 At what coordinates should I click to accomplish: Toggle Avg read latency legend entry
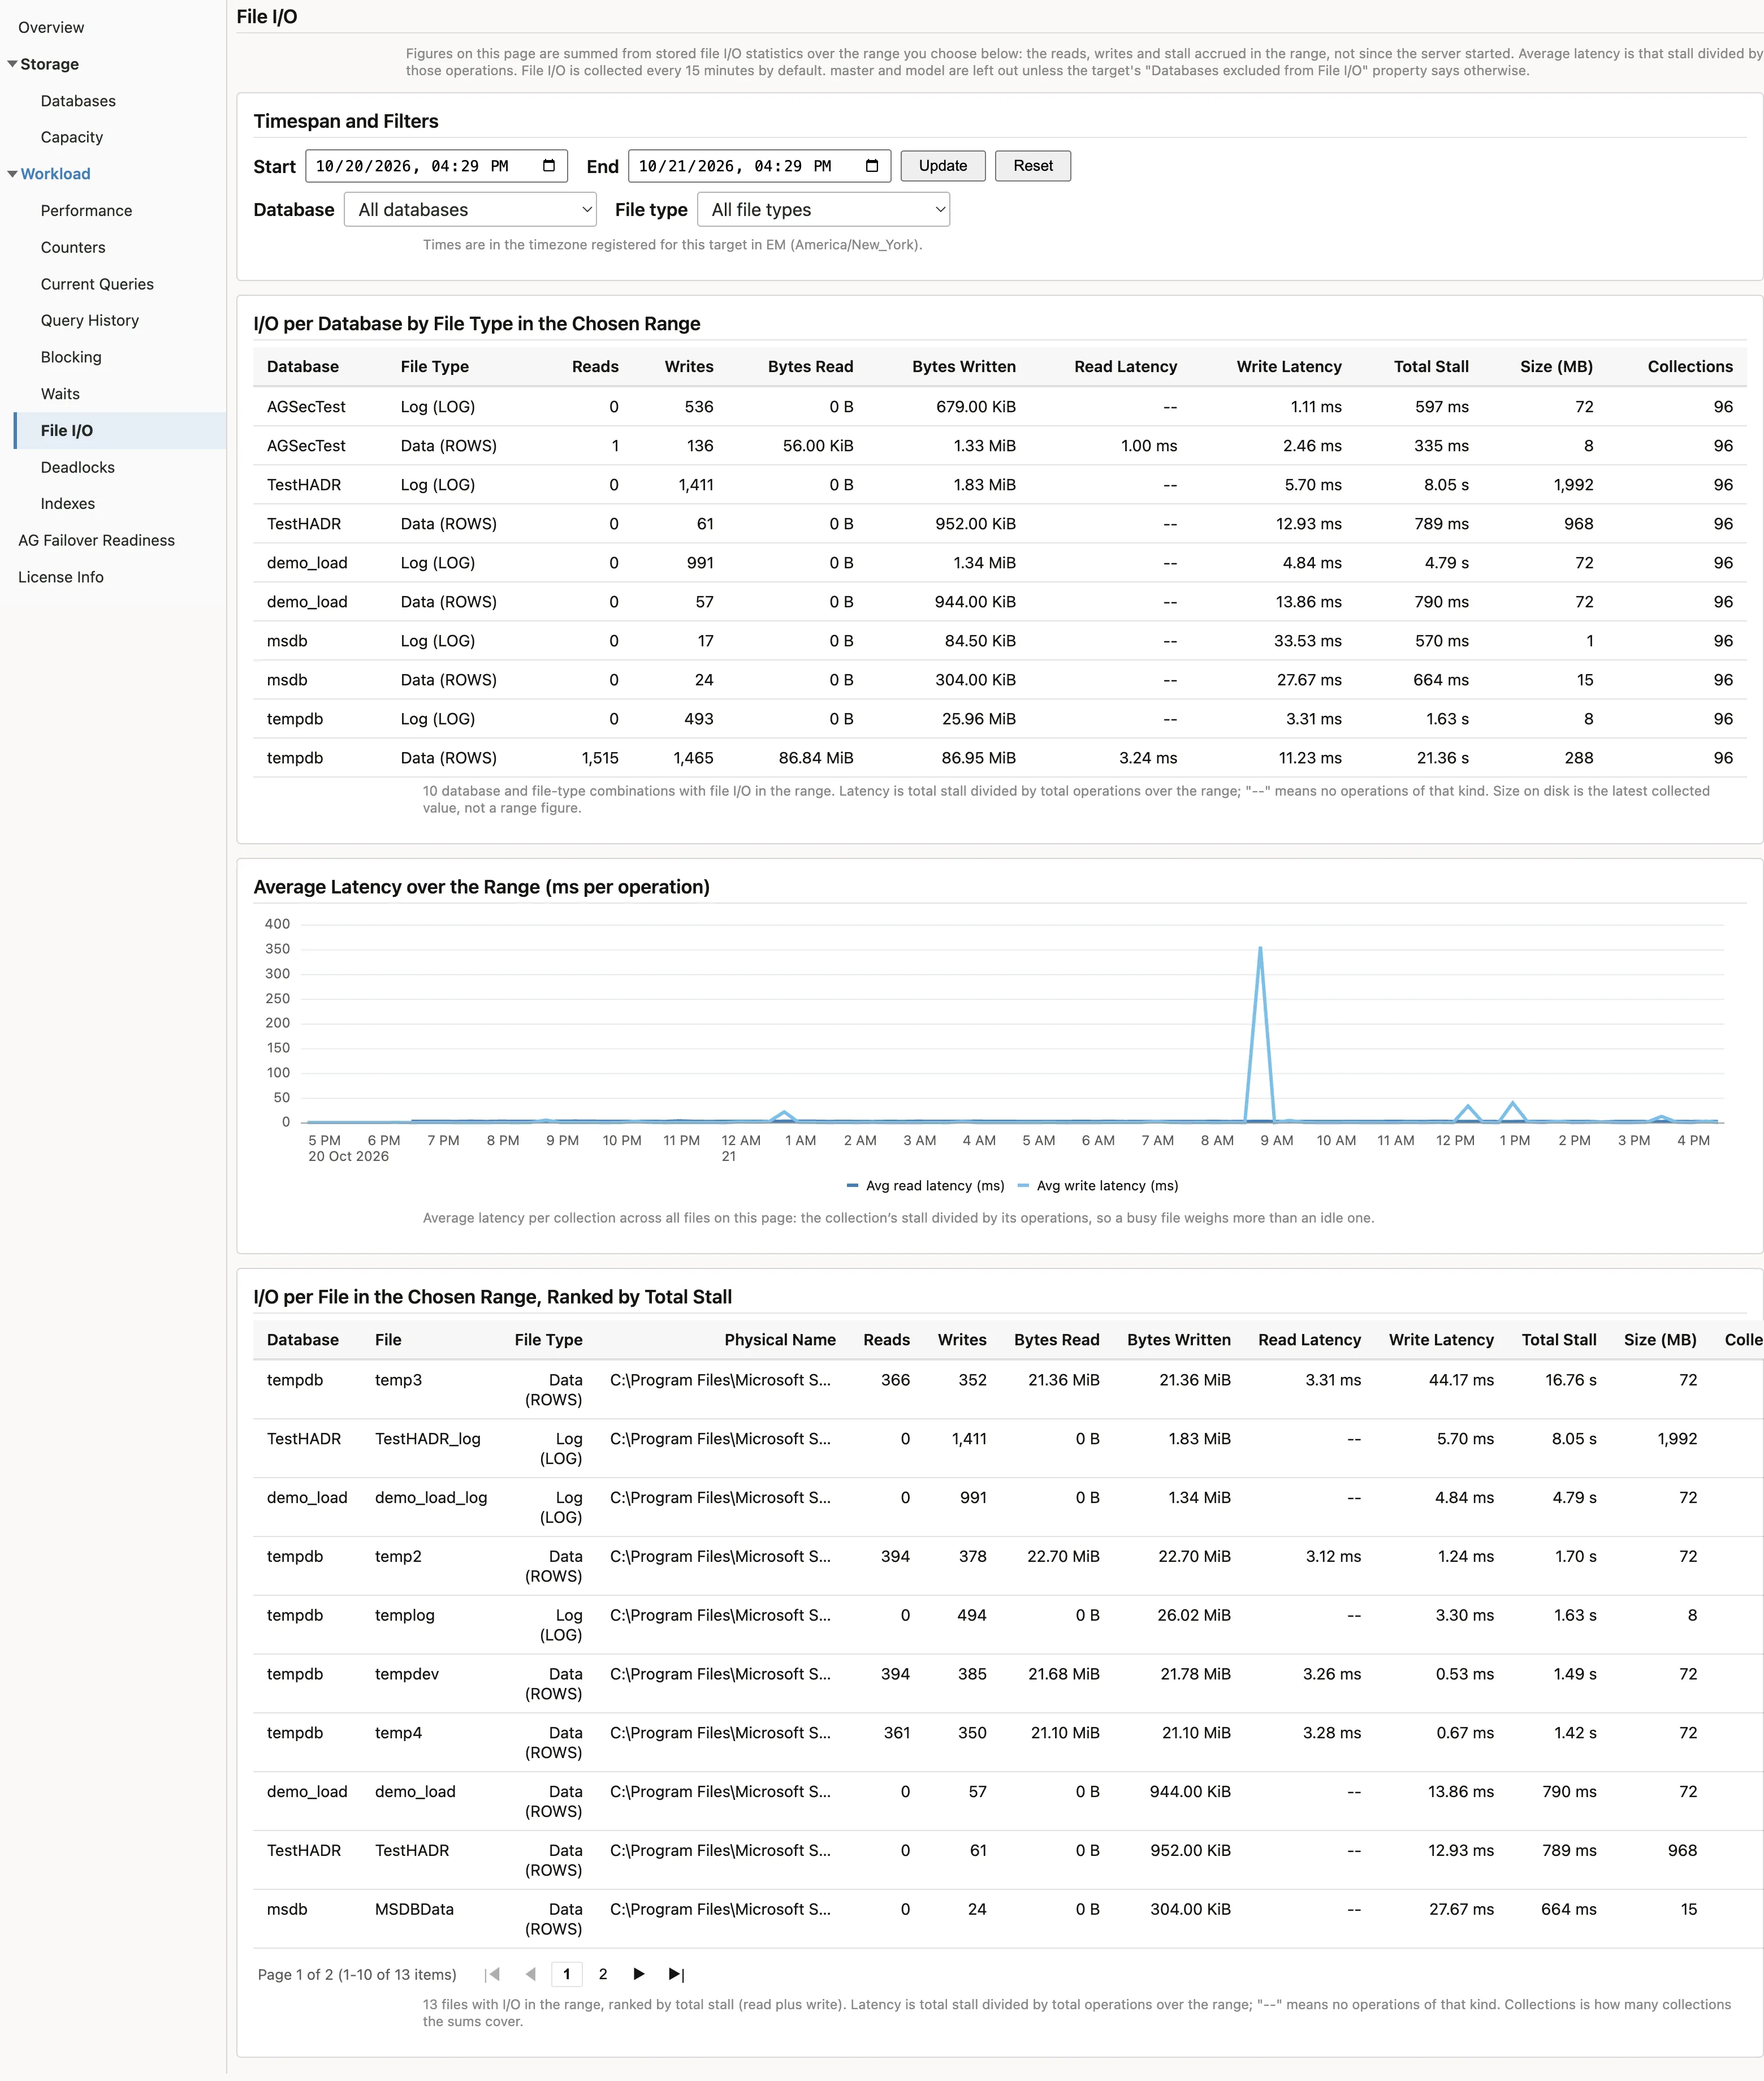[925, 1186]
